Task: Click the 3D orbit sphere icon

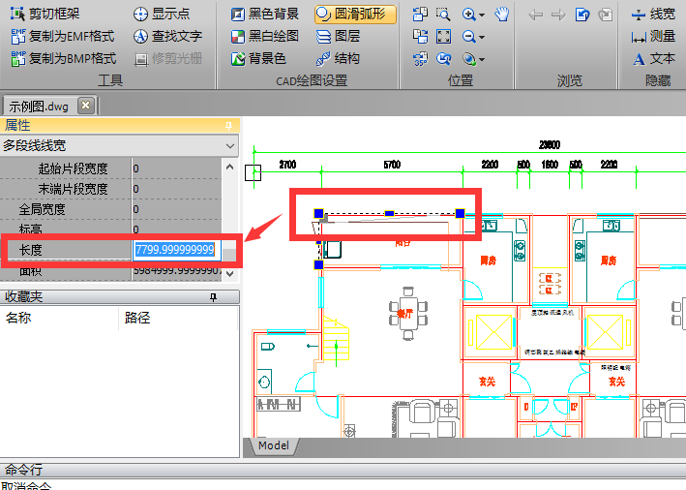Action: (468, 59)
